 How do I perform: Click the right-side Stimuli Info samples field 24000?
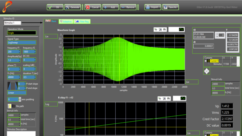coord(218,84)
